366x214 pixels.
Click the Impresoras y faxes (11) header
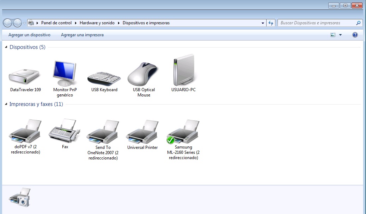[x=36, y=104]
